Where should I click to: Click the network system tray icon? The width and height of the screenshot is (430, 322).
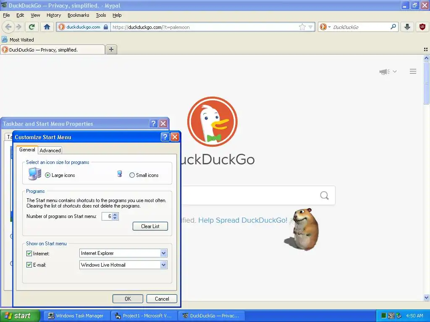pyautogui.click(x=399, y=316)
